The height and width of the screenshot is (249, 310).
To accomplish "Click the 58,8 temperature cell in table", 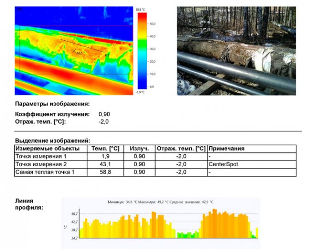I will click(105, 172).
